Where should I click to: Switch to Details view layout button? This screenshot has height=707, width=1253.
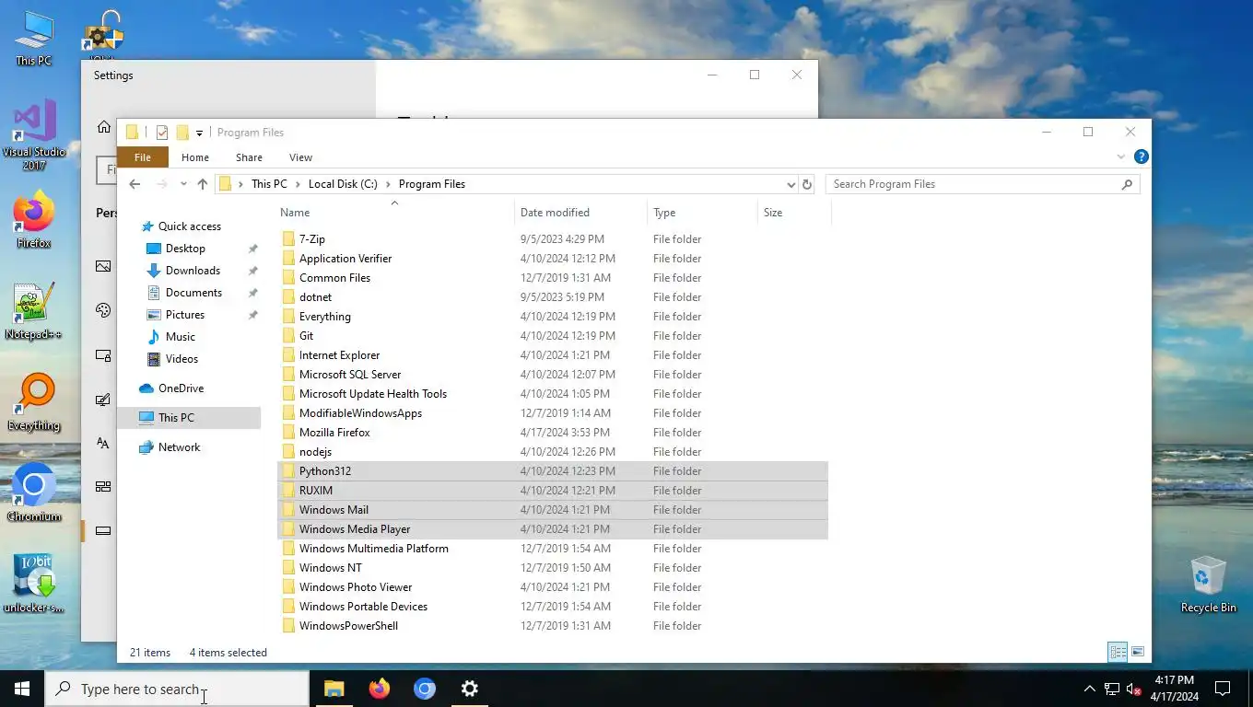pos(1118,652)
